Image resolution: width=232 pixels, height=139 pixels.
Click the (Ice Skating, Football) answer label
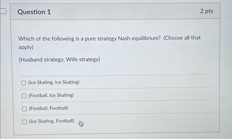tap(52, 121)
